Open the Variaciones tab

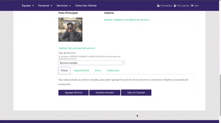coord(113,70)
